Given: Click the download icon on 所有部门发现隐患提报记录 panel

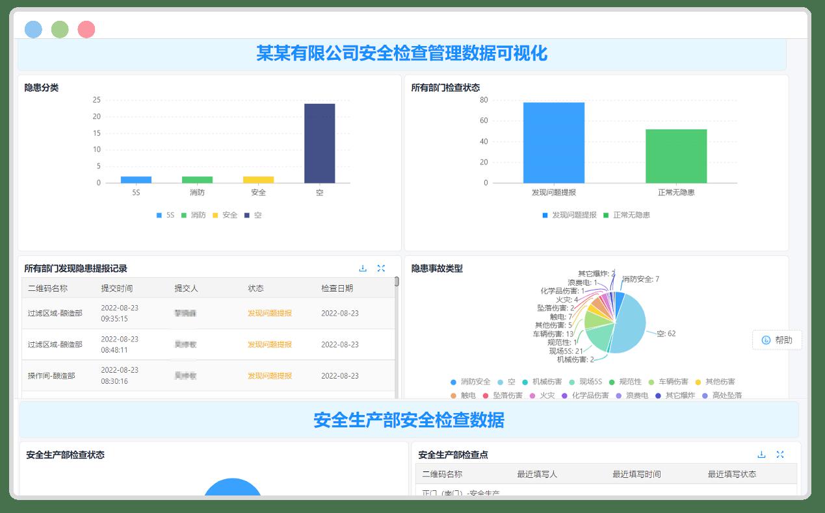Looking at the screenshot, I should click(x=363, y=268).
